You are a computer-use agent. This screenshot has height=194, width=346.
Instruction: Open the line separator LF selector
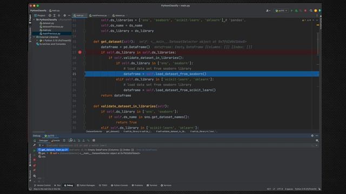(274, 189)
